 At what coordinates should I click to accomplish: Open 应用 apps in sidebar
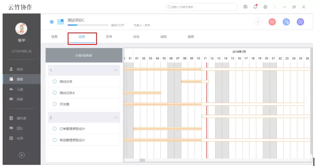[x=22, y=138]
